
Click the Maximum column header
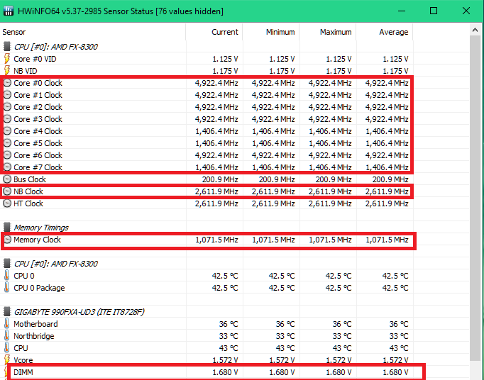pos(328,32)
